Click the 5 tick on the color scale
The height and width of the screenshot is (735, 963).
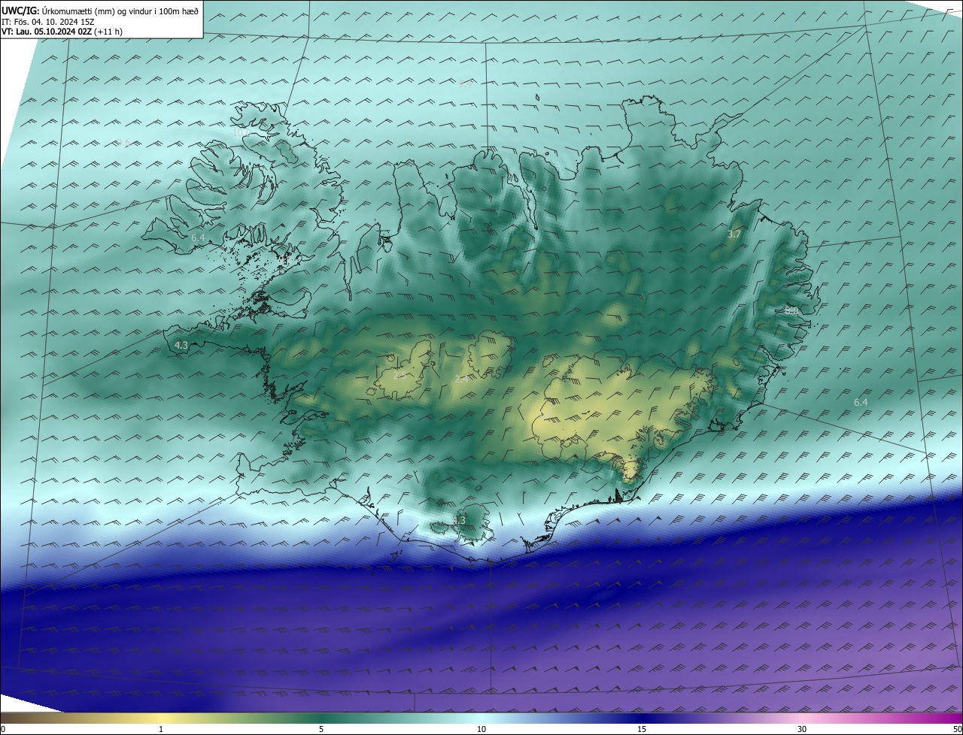click(321, 729)
